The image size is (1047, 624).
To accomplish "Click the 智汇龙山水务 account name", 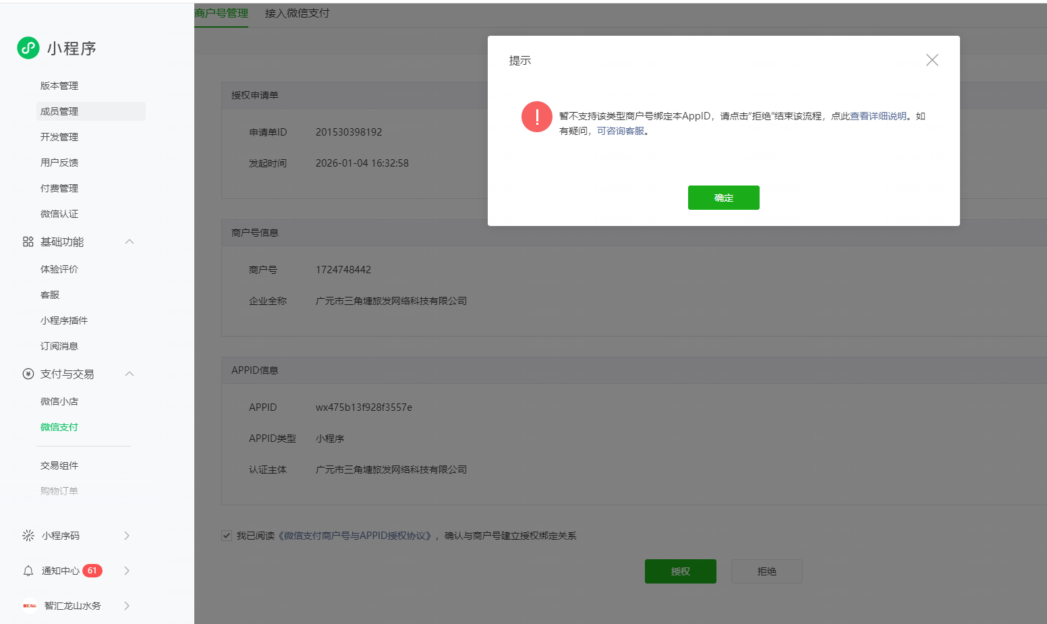I will pyautogui.click(x=73, y=606).
